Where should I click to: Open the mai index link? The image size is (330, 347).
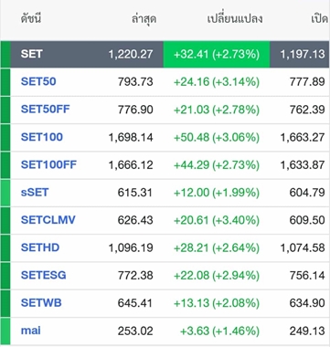point(30,331)
